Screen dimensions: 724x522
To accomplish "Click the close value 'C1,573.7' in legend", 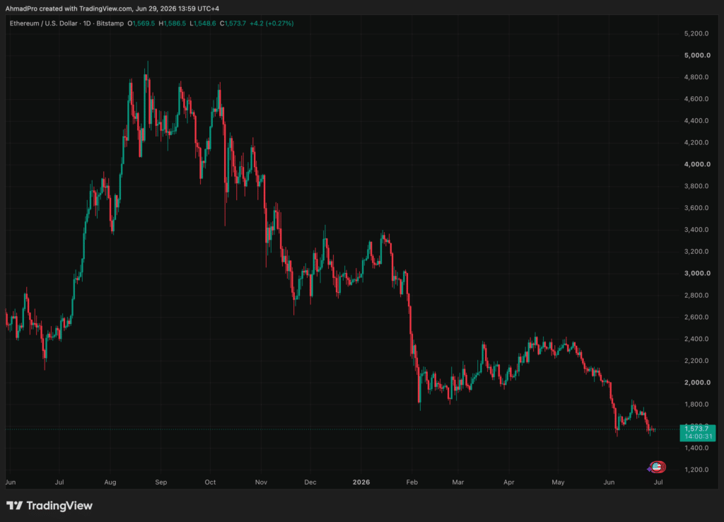I will pyautogui.click(x=233, y=23).
